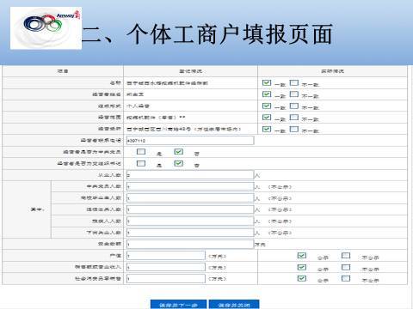
Task: Toggle 公示 for 社会消费品零售额 row
Action: [x=302, y=278]
